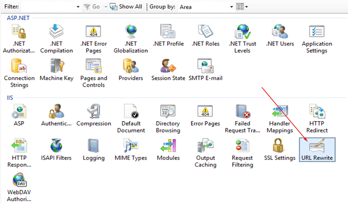
Task: Open .NET Globalization feature
Action: tap(131, 39)
